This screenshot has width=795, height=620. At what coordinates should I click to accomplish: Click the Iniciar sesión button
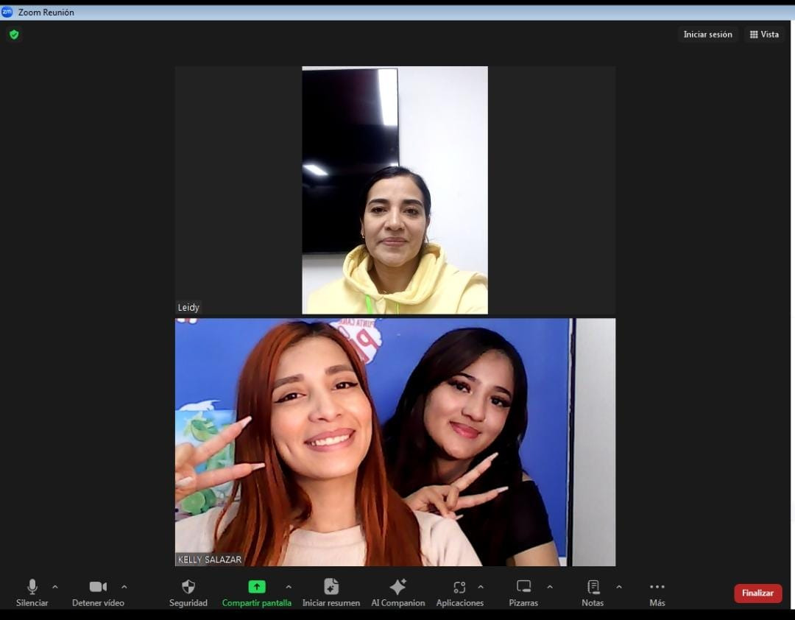[x=707, y=35]
